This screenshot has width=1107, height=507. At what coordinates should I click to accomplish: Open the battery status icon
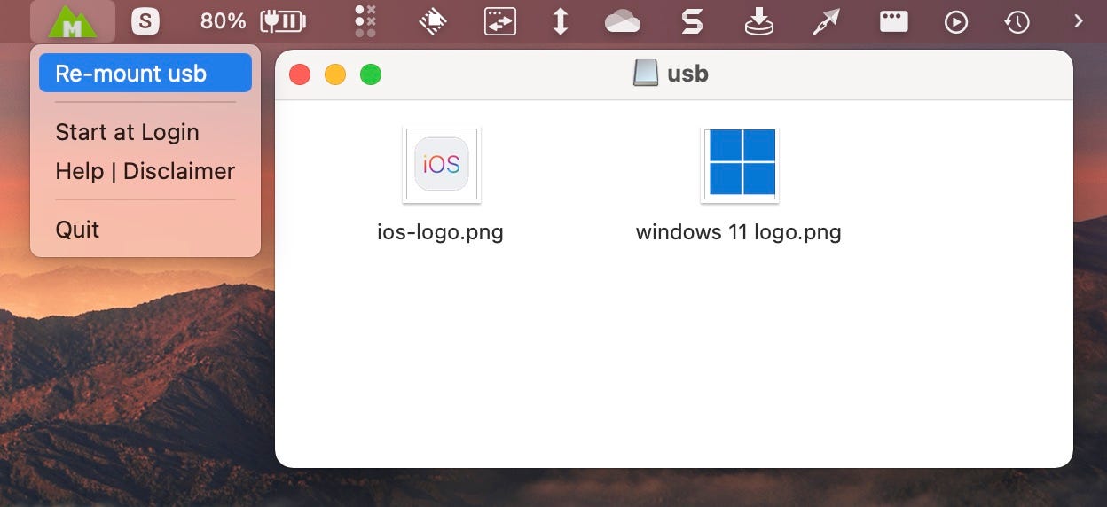click(282, 21)
